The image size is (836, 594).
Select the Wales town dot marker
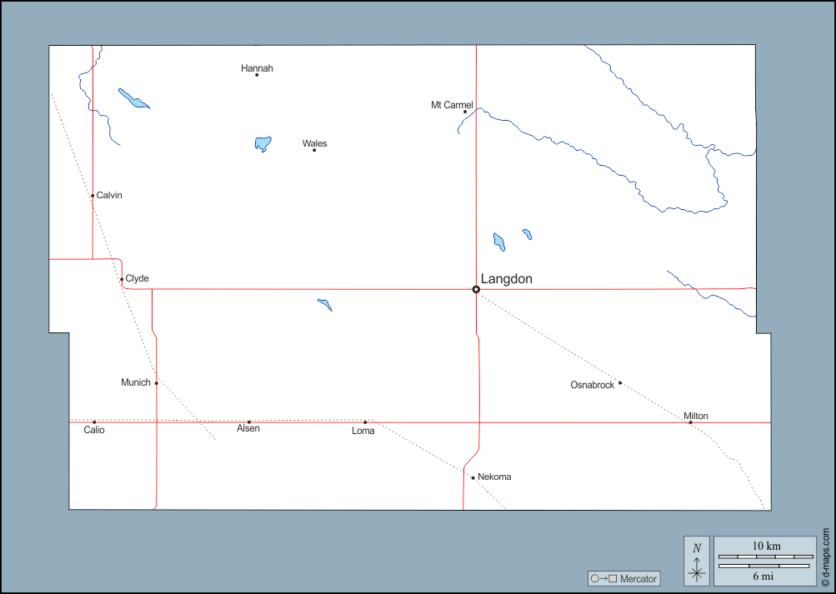pos(314,150)
